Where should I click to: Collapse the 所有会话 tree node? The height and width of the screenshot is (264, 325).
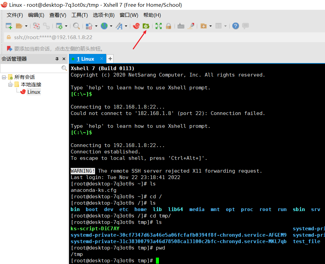tap(4, 77)
